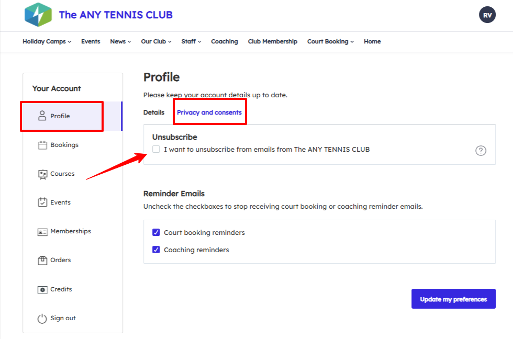The image size is (513, 339).
Task: Open the News dropdown menu
Action: (120, 42)
